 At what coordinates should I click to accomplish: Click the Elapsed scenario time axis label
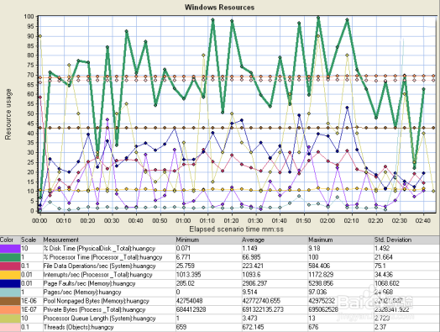236,229
